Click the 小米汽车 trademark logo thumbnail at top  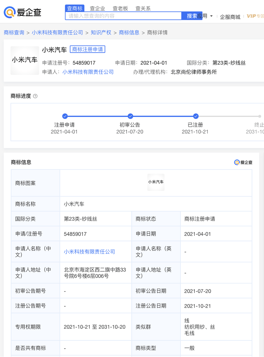tap(25, 60)
